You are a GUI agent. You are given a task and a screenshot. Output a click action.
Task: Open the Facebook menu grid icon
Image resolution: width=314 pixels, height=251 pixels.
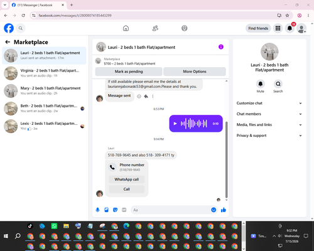tap(278, 28)
